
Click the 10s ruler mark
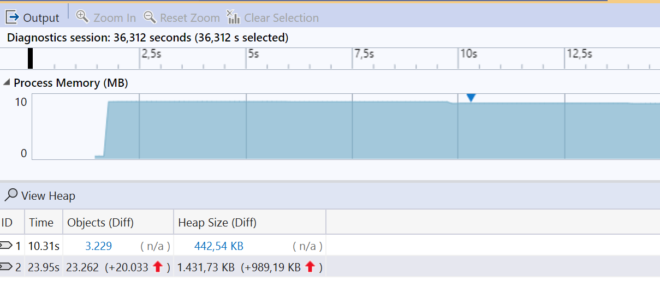(469, 54)
